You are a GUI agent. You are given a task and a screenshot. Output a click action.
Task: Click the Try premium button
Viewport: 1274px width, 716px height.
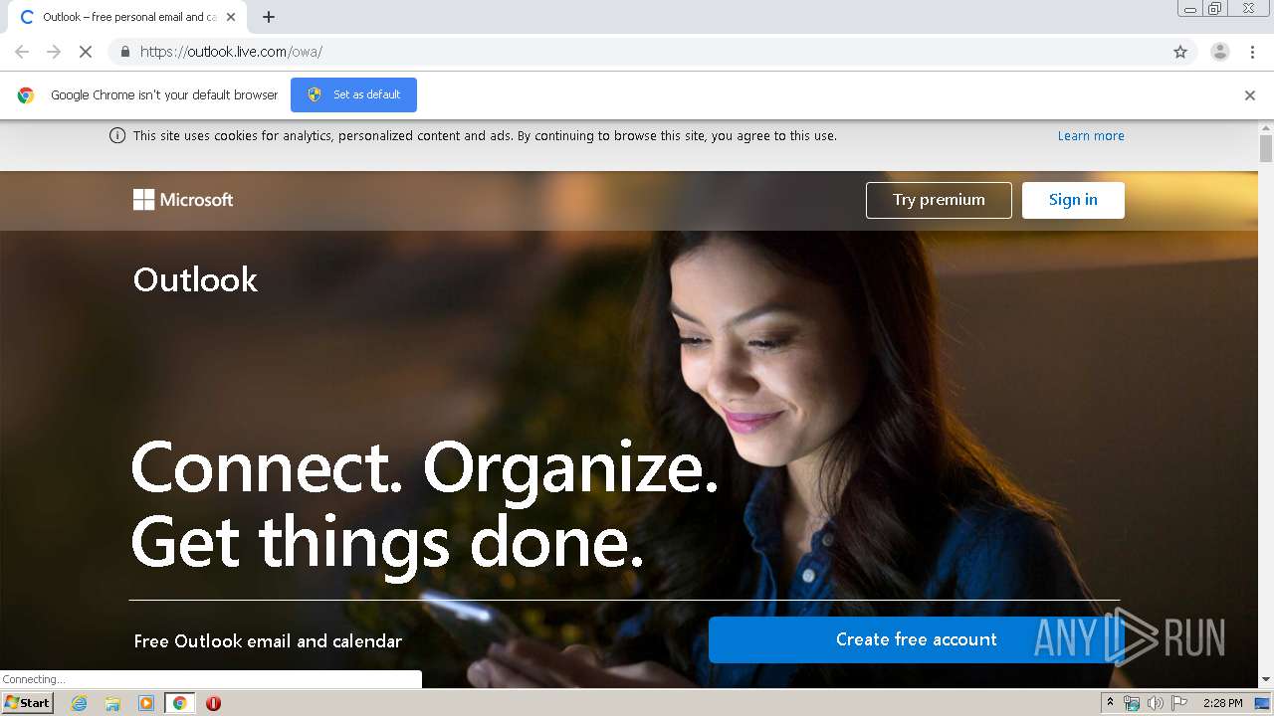coord(939,200)
